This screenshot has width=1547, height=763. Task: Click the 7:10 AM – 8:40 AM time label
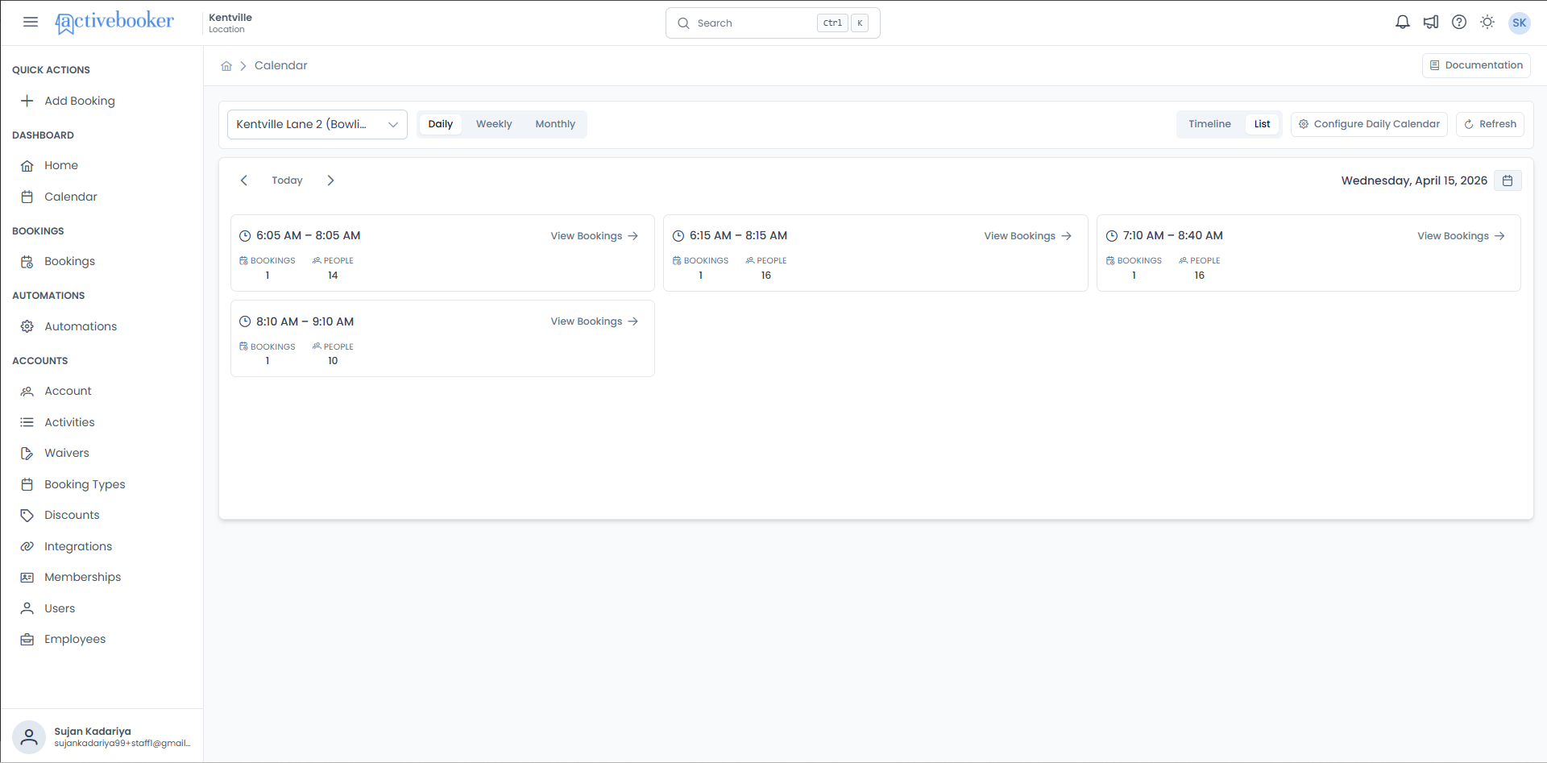[1172, 236]
